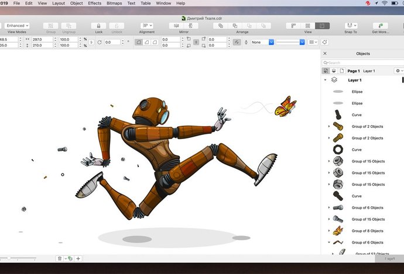
Task: Open the Effects menu
Action: pos(94,4)
